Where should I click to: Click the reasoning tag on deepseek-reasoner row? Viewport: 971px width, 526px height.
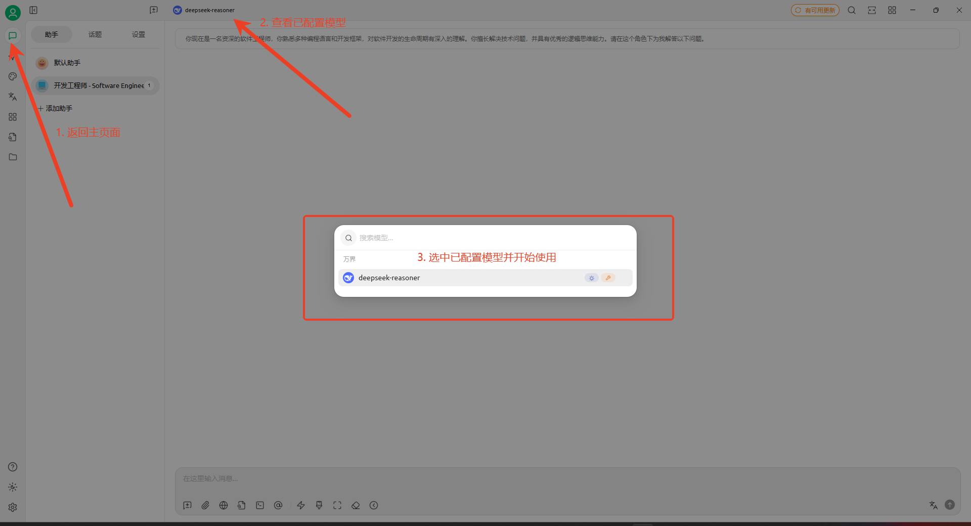point(592,278)
